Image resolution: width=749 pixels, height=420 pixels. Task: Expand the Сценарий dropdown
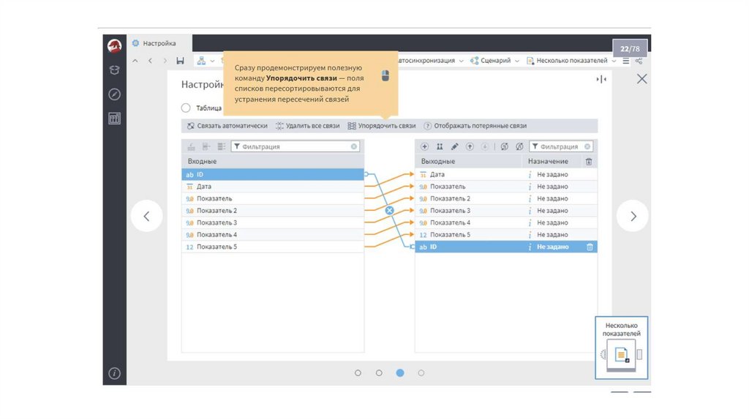(x=495, y=61)
